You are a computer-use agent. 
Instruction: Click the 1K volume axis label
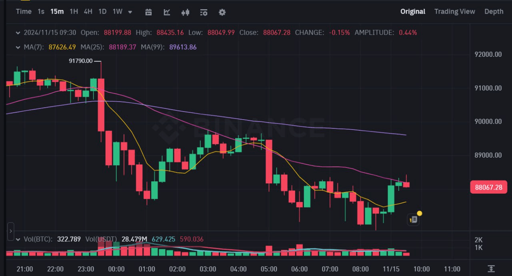click(478, 248)
